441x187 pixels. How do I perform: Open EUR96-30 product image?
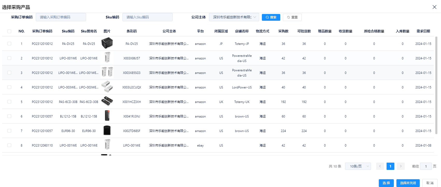(107, 130)
